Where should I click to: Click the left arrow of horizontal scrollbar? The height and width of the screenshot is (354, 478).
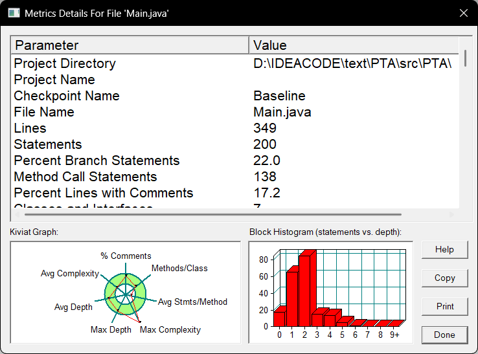tap(17, 214)
